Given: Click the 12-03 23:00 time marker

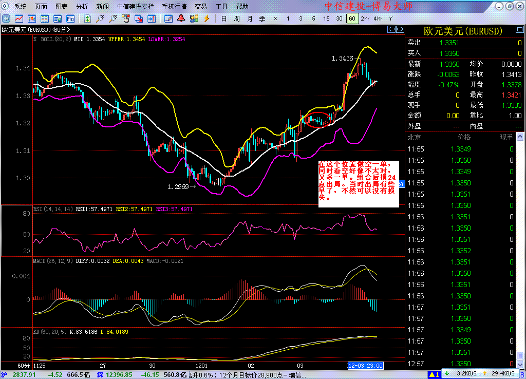Looking at the screenshot, I should pyautogui.click(x=365, y=366).
